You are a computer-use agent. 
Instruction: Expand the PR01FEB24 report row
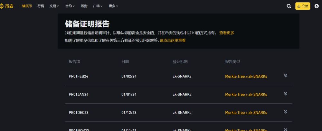[285, 76]
